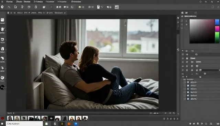Select the dark thumbnail with a white symbol
The width and height of the screenshot is (220, 126).
point(51,118)
